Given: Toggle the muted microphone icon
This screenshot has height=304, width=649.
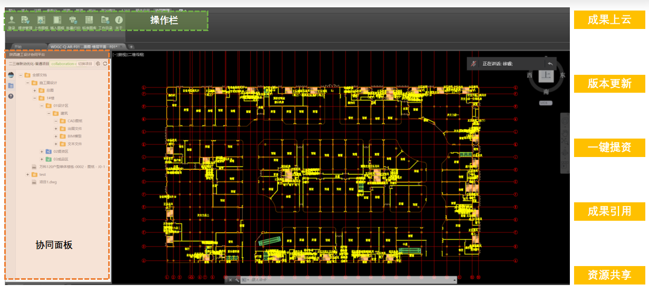Looking at the screenshot, I should click(x=474, y=64).
